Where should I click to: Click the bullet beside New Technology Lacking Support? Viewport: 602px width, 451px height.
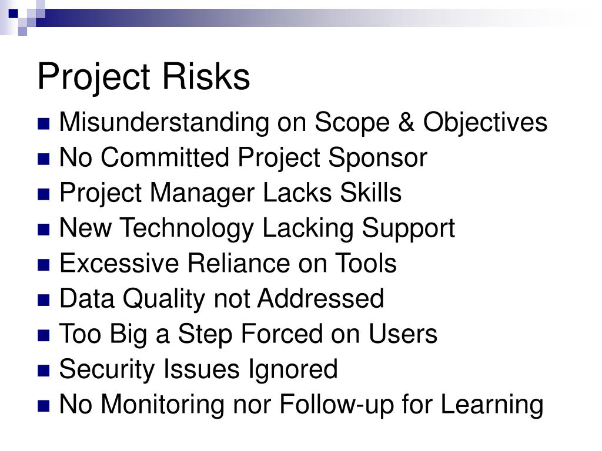pyautogui.click(x=44, y=230)
